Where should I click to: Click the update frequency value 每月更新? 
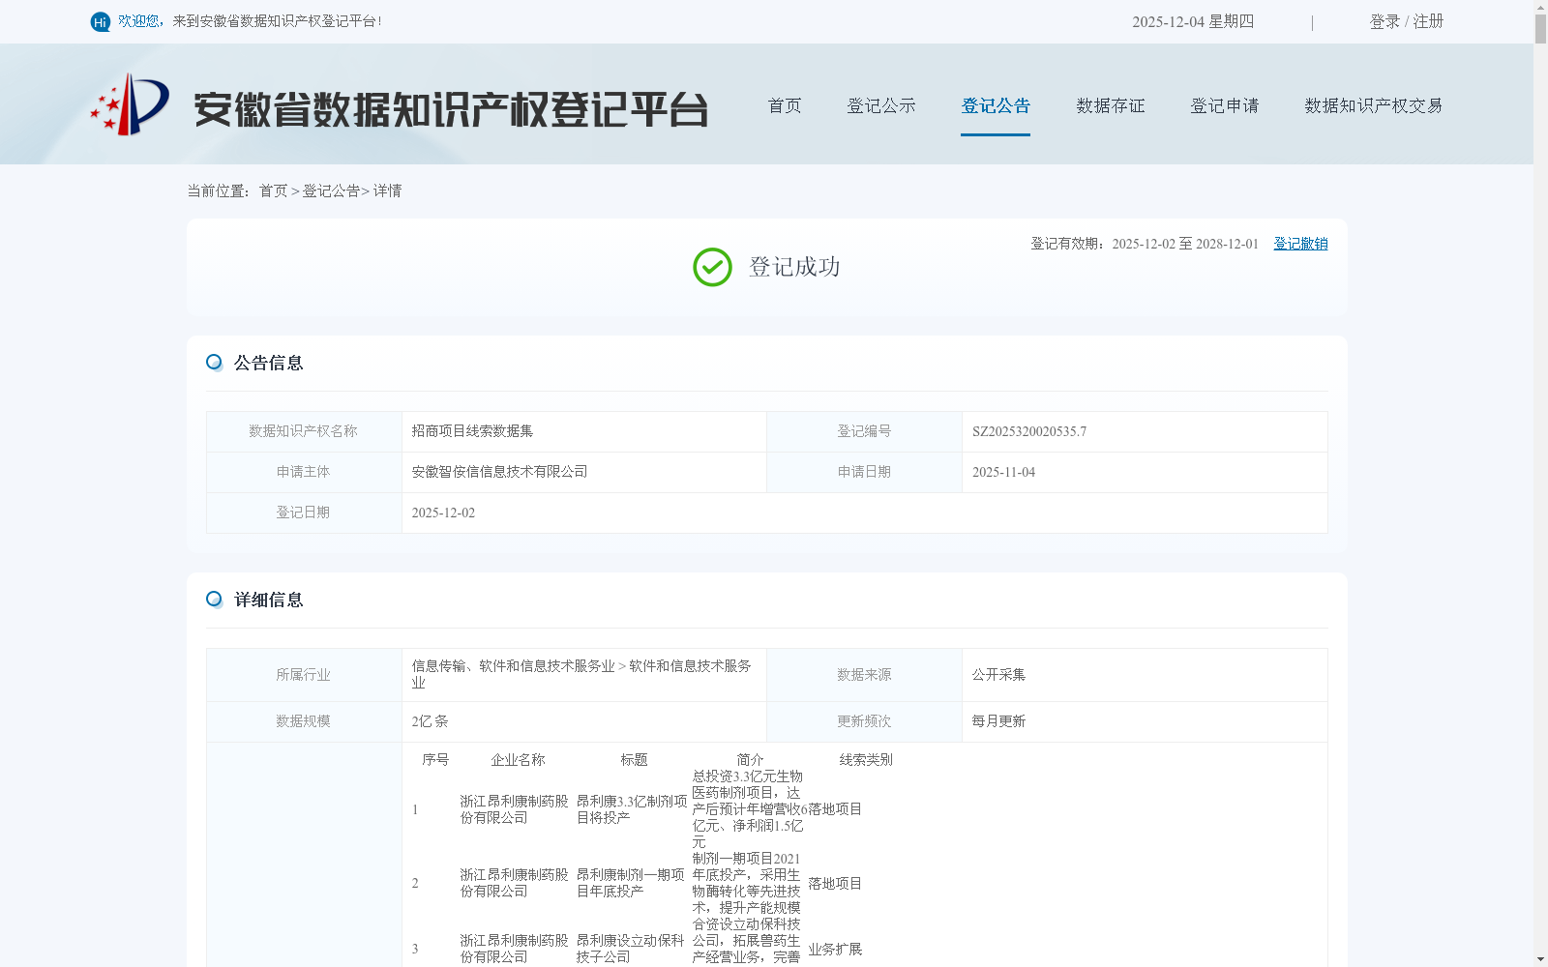click(x=998, y=721)
